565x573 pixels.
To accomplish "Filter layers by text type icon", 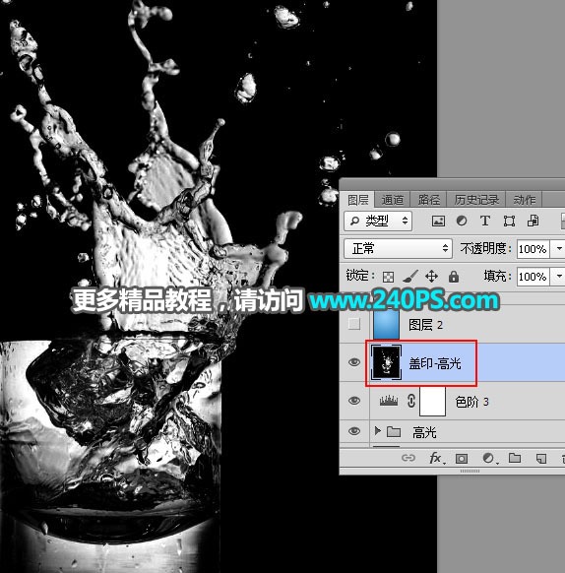I will [x=485, y=221].
